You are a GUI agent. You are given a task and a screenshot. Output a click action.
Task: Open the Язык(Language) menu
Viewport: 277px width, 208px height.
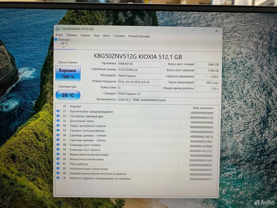[139, 36]
